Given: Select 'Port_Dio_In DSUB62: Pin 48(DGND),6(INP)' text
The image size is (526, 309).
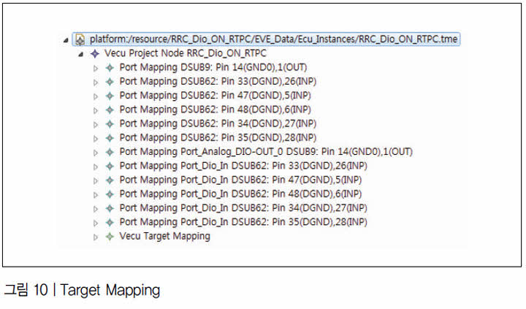Looking at the screenshot, I should (271, 194).
